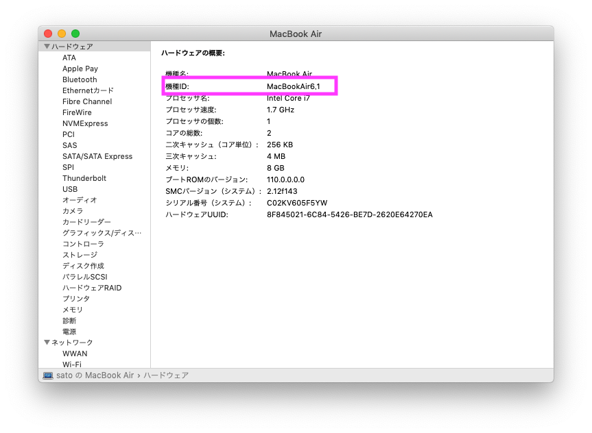
Task: Click ハードウェア in the bottom path bar
Action: click(166, 375)
